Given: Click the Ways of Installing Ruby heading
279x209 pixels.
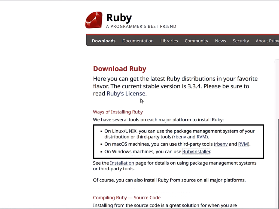Looking at the screenshot, I should pos(118,112).
